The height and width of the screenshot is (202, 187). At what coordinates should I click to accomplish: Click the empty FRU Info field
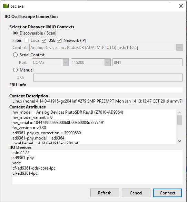[x=97, y=90]
